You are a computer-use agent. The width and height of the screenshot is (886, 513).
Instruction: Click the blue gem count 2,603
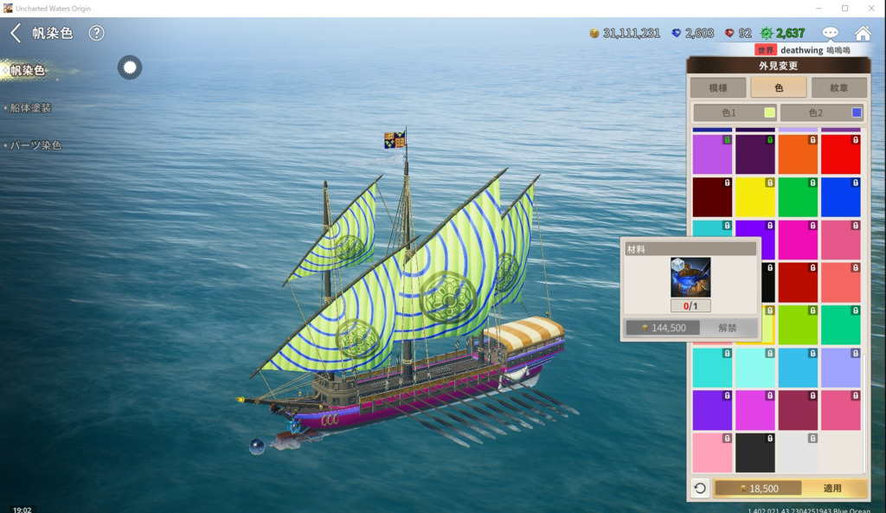point(699,34)
